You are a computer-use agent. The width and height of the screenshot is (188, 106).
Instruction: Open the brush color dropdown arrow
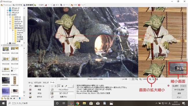[73, 86]
